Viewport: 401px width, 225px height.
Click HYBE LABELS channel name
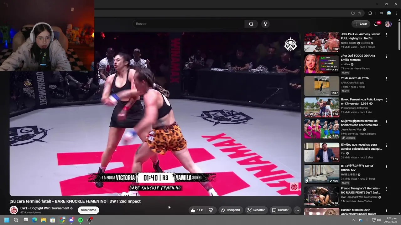(349, 174)
